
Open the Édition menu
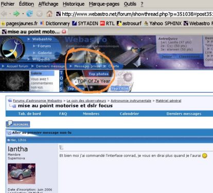26,4
